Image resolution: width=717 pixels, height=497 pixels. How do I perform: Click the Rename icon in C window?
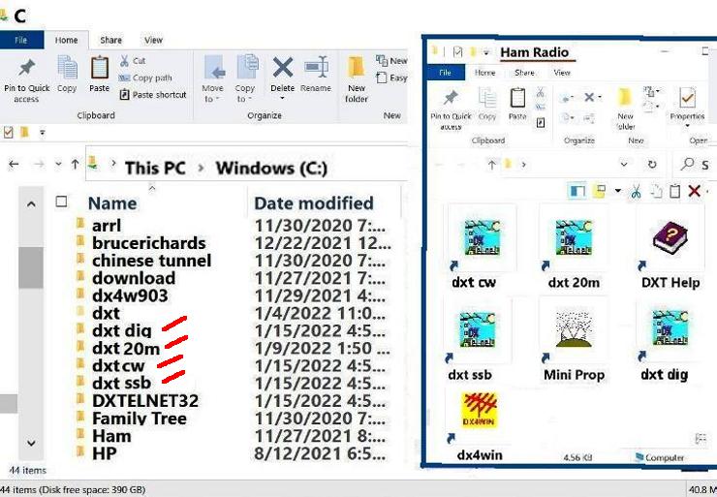[x=316, y=68]
